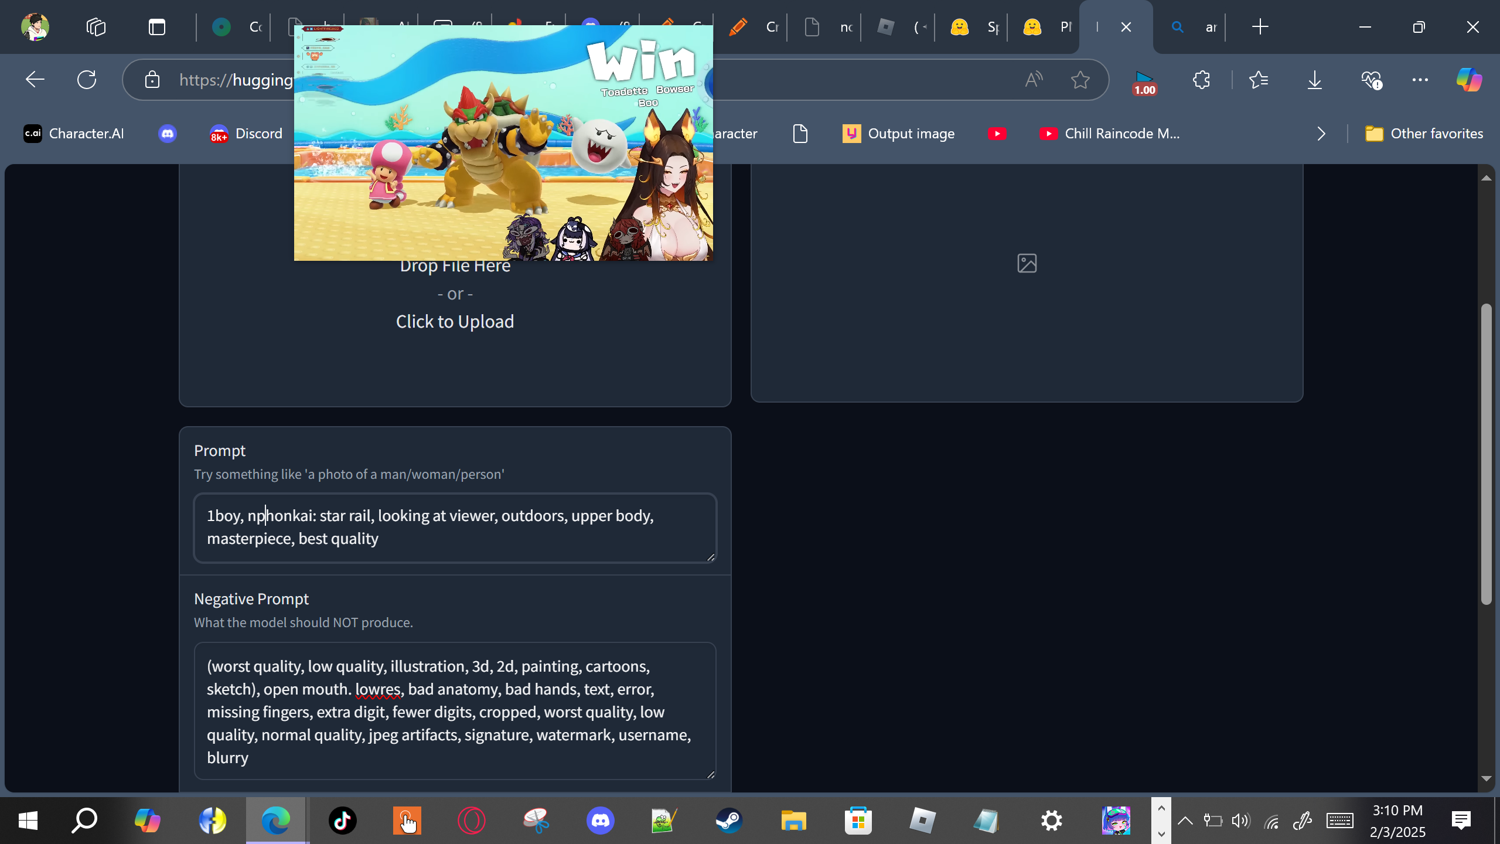Screen dimensions: 1500x844
Task: Open the Chill Raincode M... bookmark
Action: pos(1109,134)
